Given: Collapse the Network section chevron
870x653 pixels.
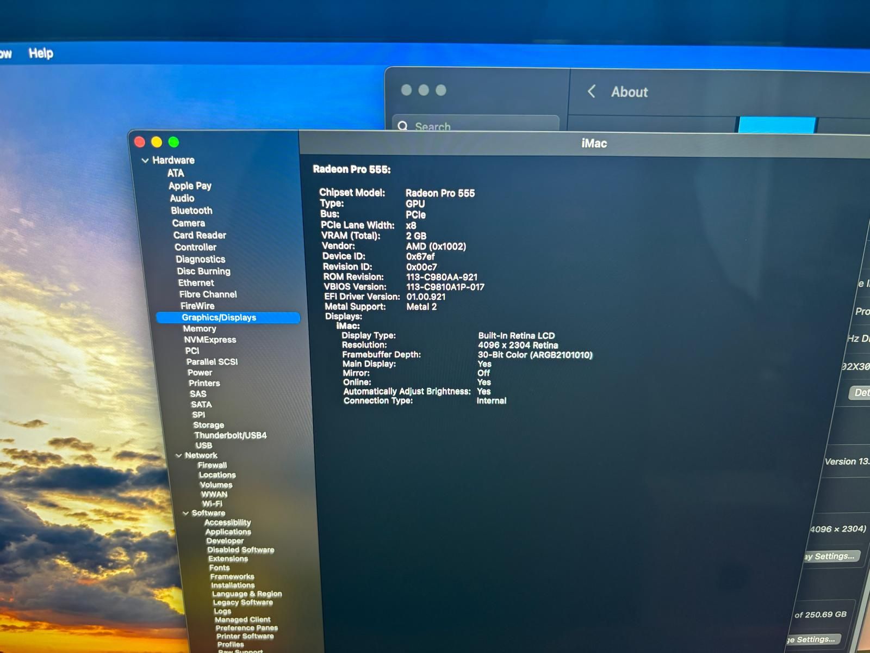Looking at the screenshot, I should [x=178, y=455].
